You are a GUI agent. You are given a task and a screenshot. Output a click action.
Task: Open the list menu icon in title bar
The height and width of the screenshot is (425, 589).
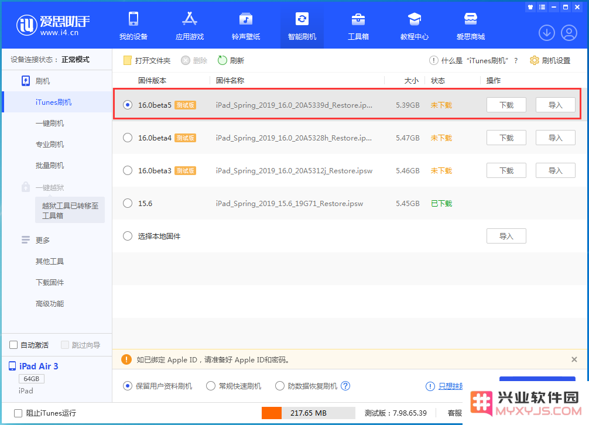point(542,7)
